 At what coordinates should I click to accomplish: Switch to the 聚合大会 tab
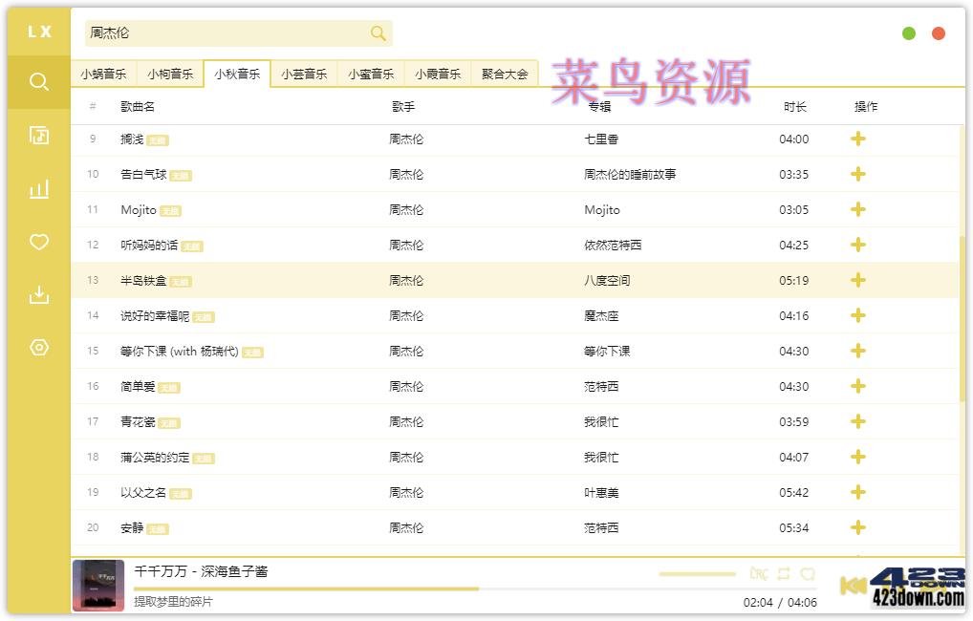click(504, 73)
